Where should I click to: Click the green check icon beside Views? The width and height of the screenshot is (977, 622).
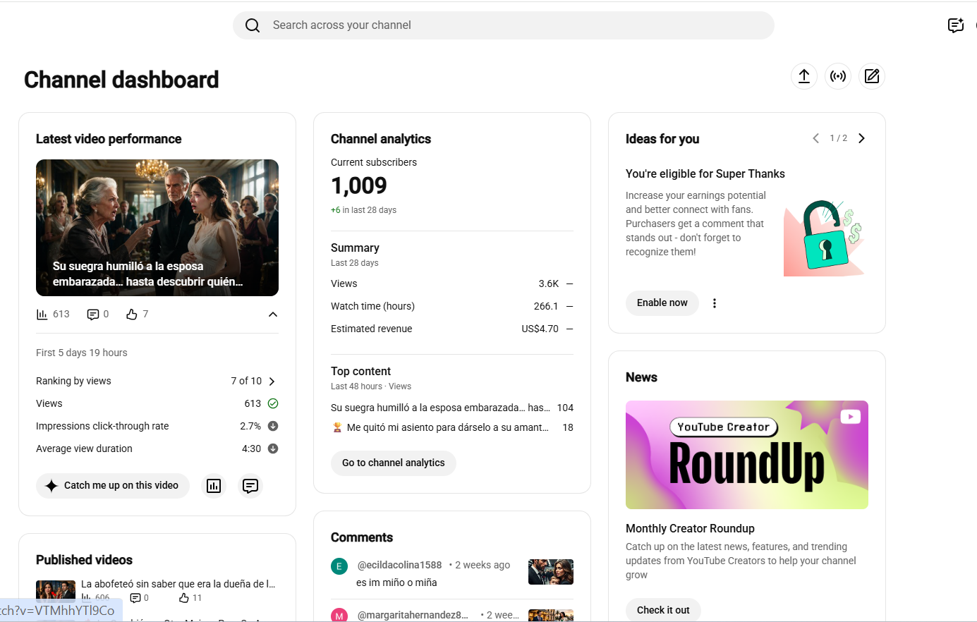pyautogui.click(x=273, y=403)
